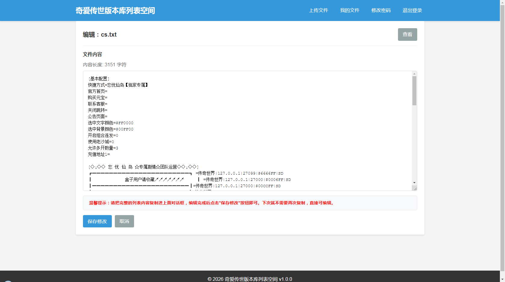
Task: Click the red 温馨提示 notice text
Action: (212, 203)
